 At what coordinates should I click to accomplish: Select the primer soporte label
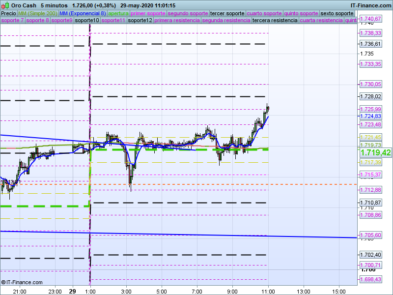148,13
